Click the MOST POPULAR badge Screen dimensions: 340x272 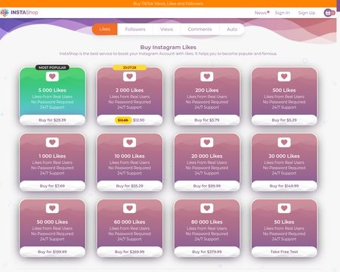click(52, 67)
